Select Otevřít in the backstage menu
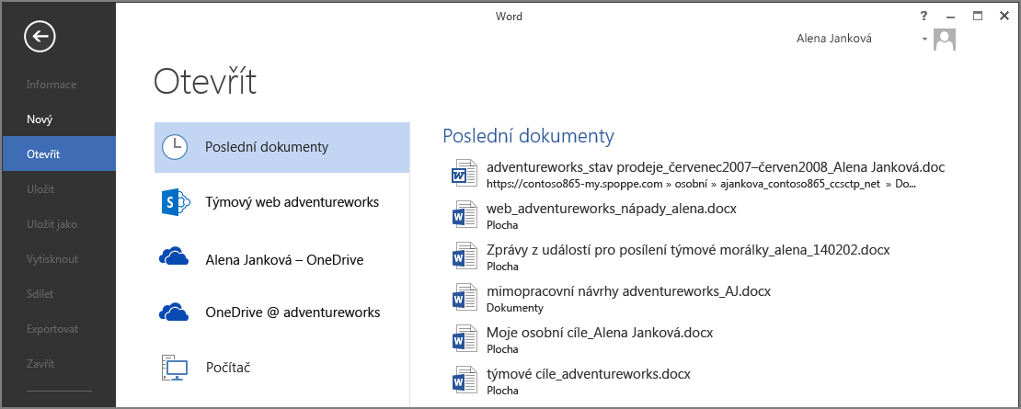Viewport: 1021px width, 409px height. pyautogui.click(x=59, y=154)
